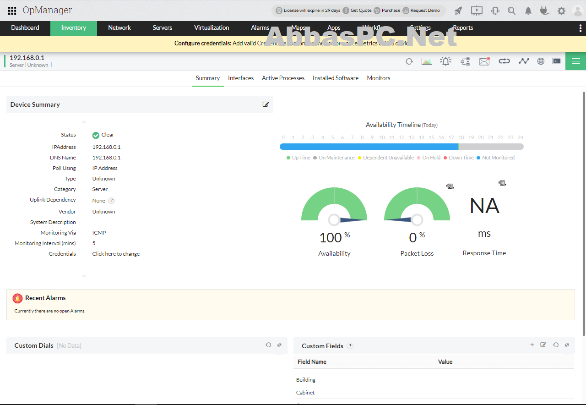Click the license expiry notice
This screenshot has width=586, height=405.
click(308, 11)
